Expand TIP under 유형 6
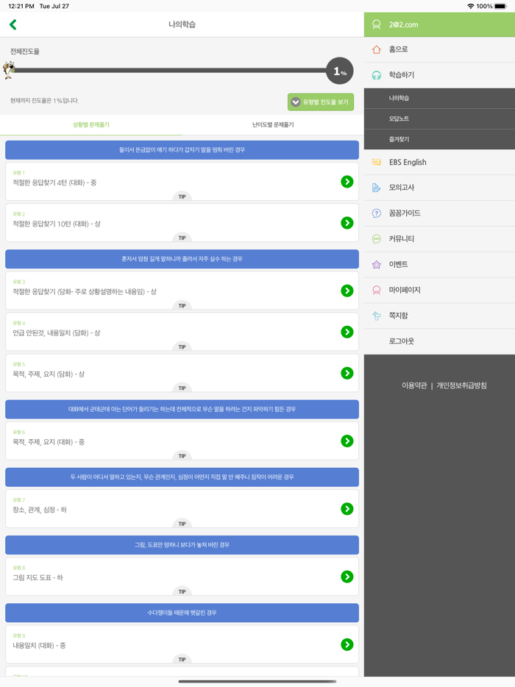The image size is (515, 687). click(x=182, y=456)
